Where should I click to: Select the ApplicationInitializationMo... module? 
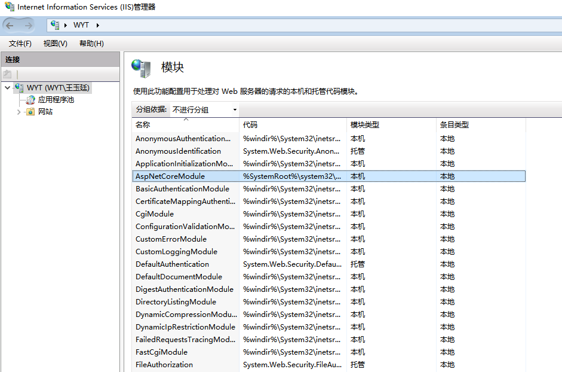[328, 164]
